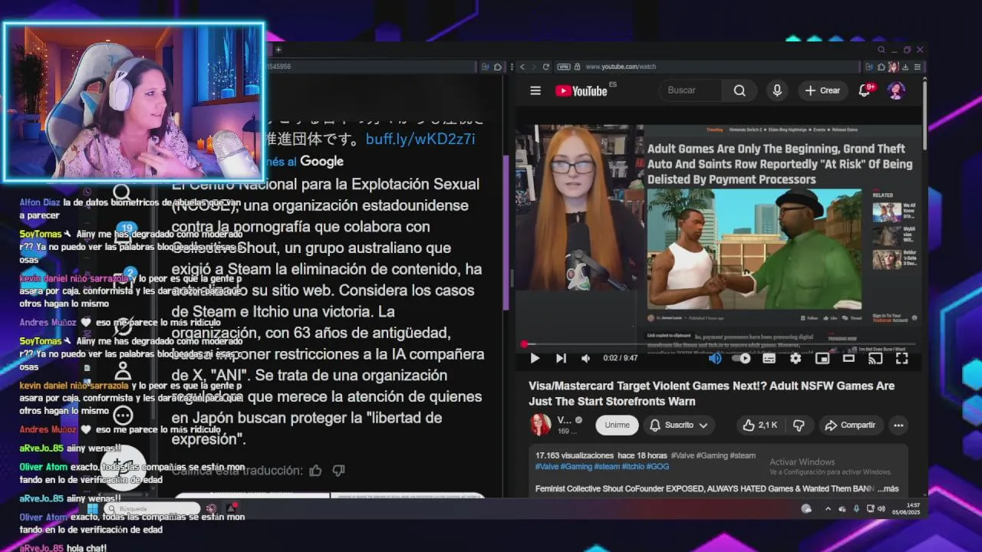
Task: Open the Crear menu
Action: point(823,90)
